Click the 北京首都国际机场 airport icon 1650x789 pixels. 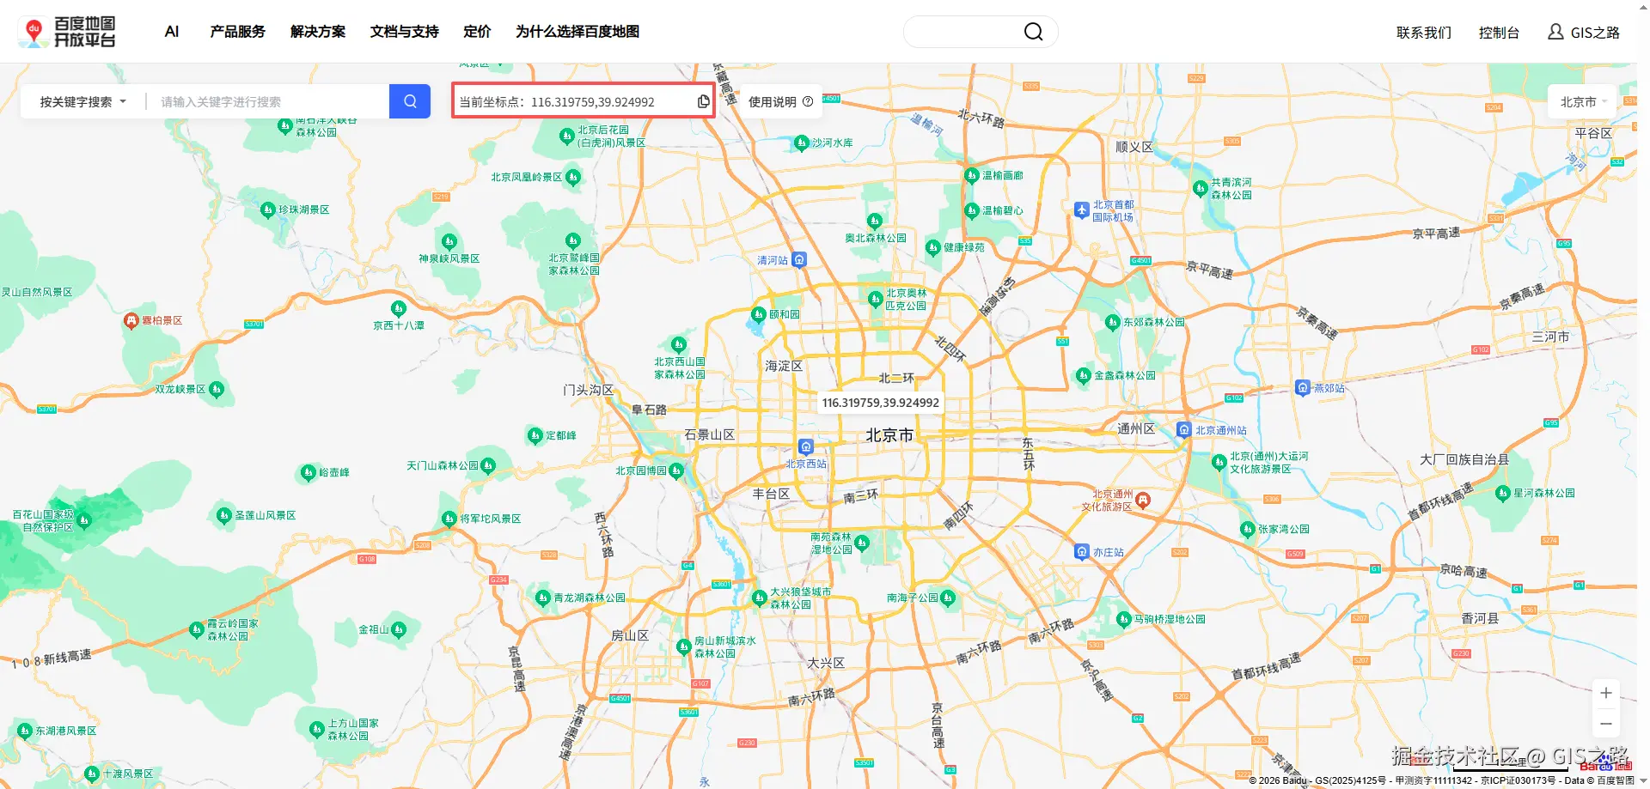1082,209
